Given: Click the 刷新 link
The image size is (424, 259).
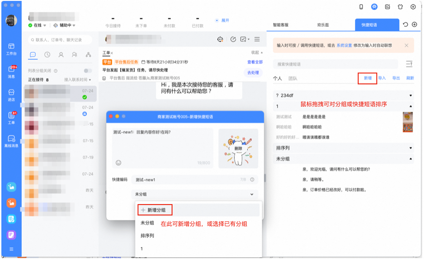Looking at the screenshot, I should click(x=410, y=78).
